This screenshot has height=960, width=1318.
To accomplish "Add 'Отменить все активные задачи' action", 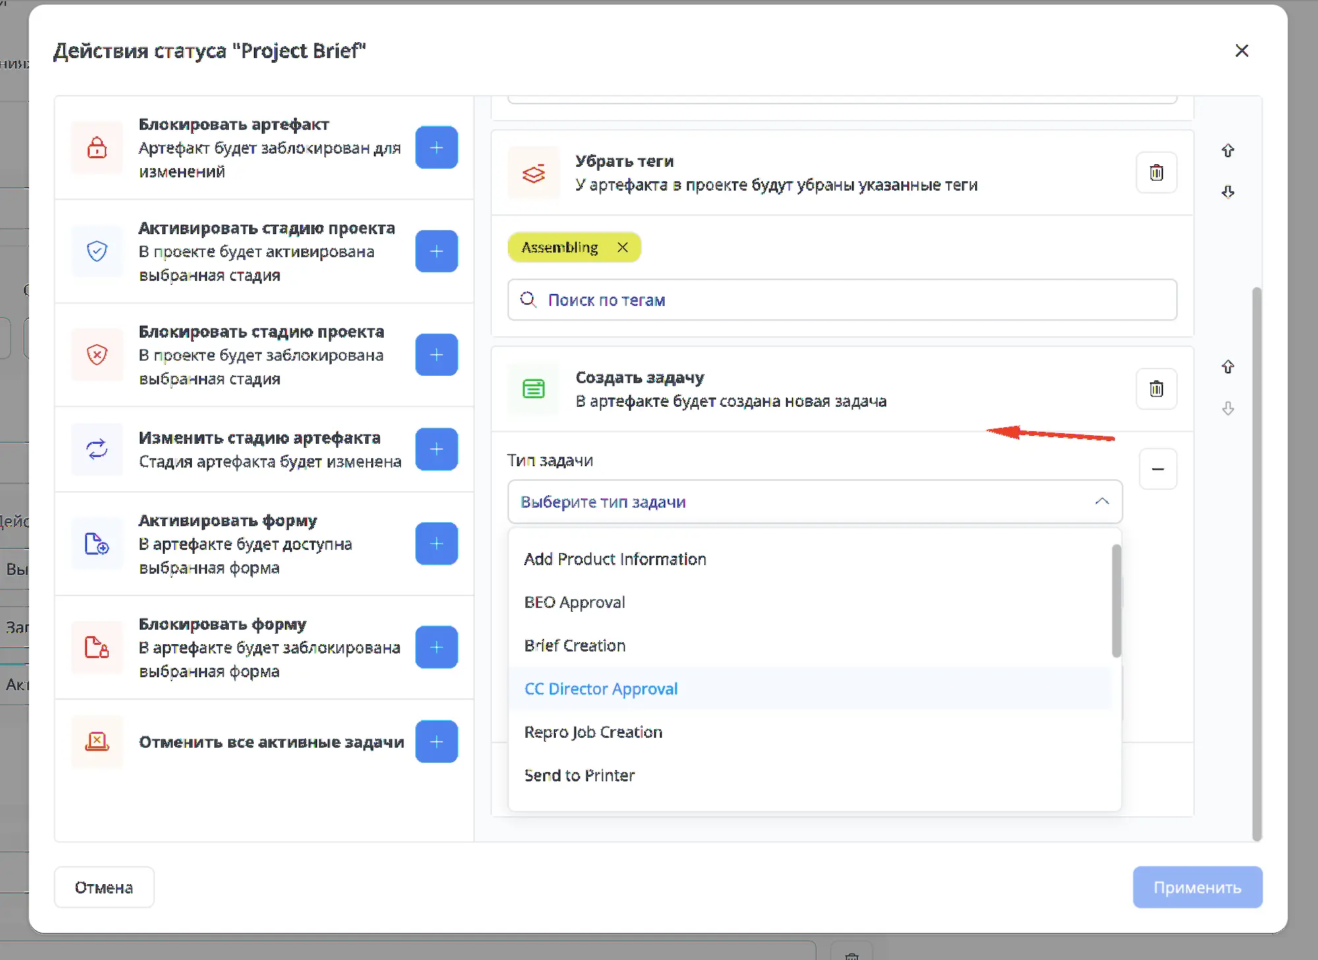I will point(436,742).
